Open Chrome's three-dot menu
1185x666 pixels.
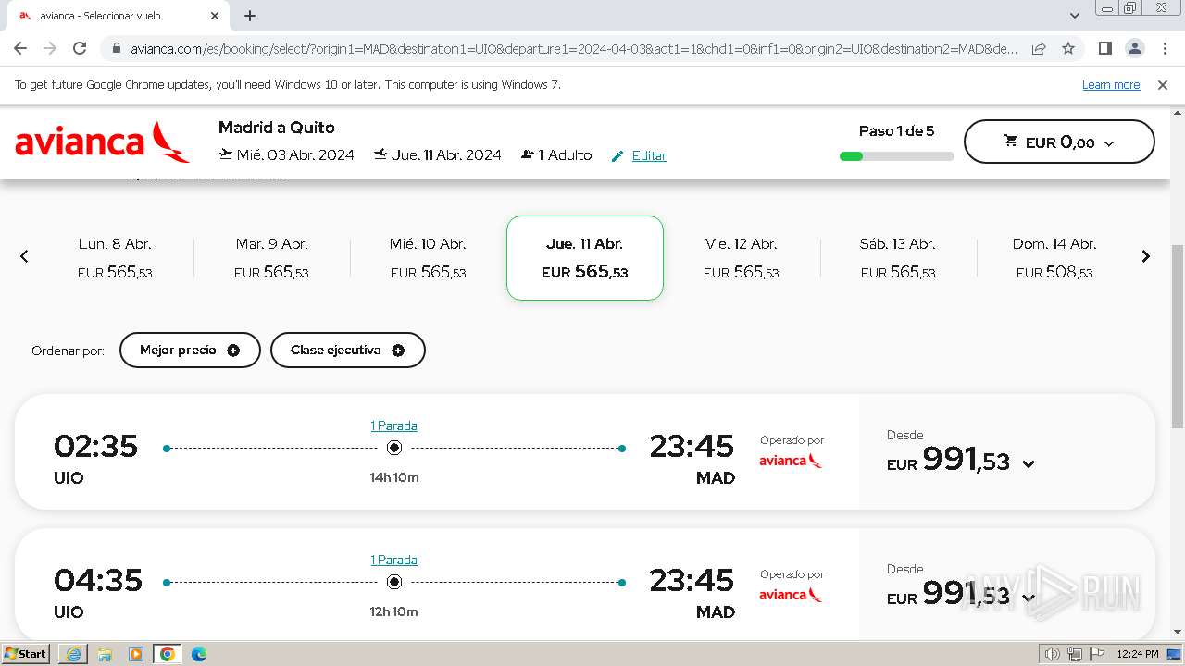[1165, 48]
